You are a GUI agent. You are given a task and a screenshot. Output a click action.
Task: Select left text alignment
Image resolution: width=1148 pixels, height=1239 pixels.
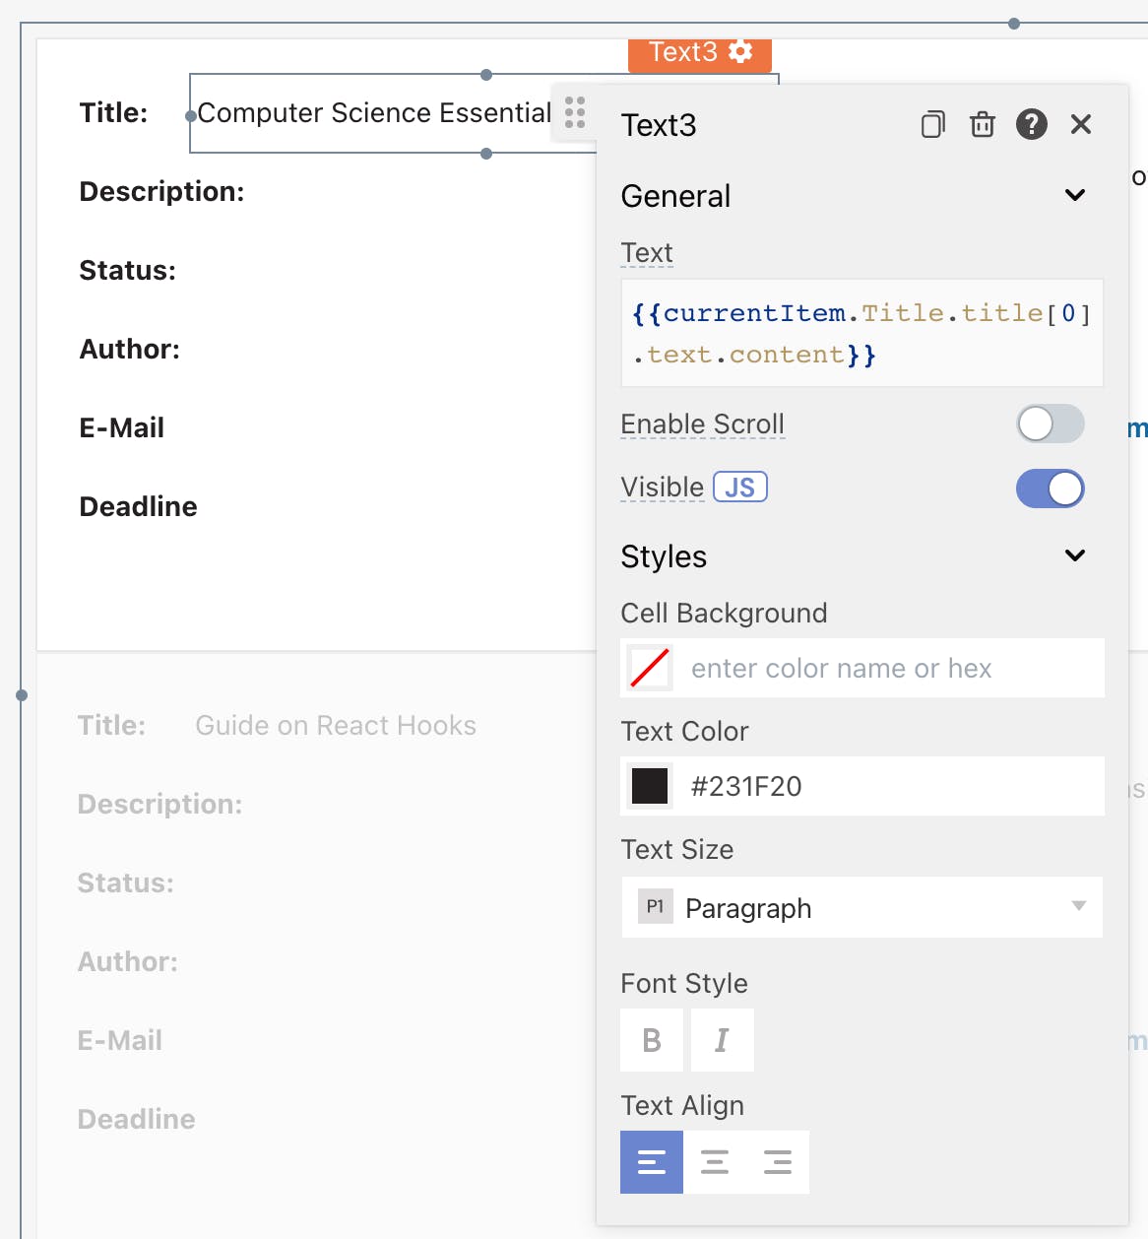tap(652, 1162)
